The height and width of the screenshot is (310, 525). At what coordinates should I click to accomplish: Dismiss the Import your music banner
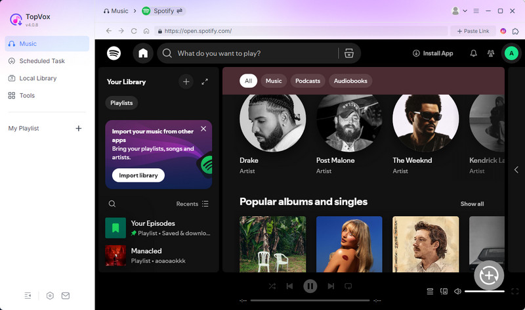tap(203, 129)
